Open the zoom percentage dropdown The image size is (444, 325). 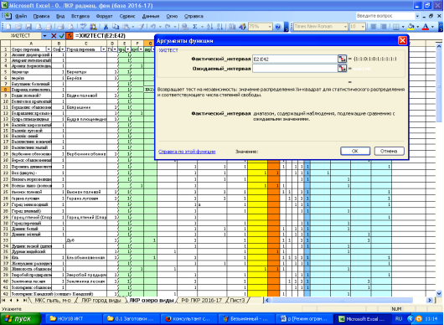coord(270,27)
